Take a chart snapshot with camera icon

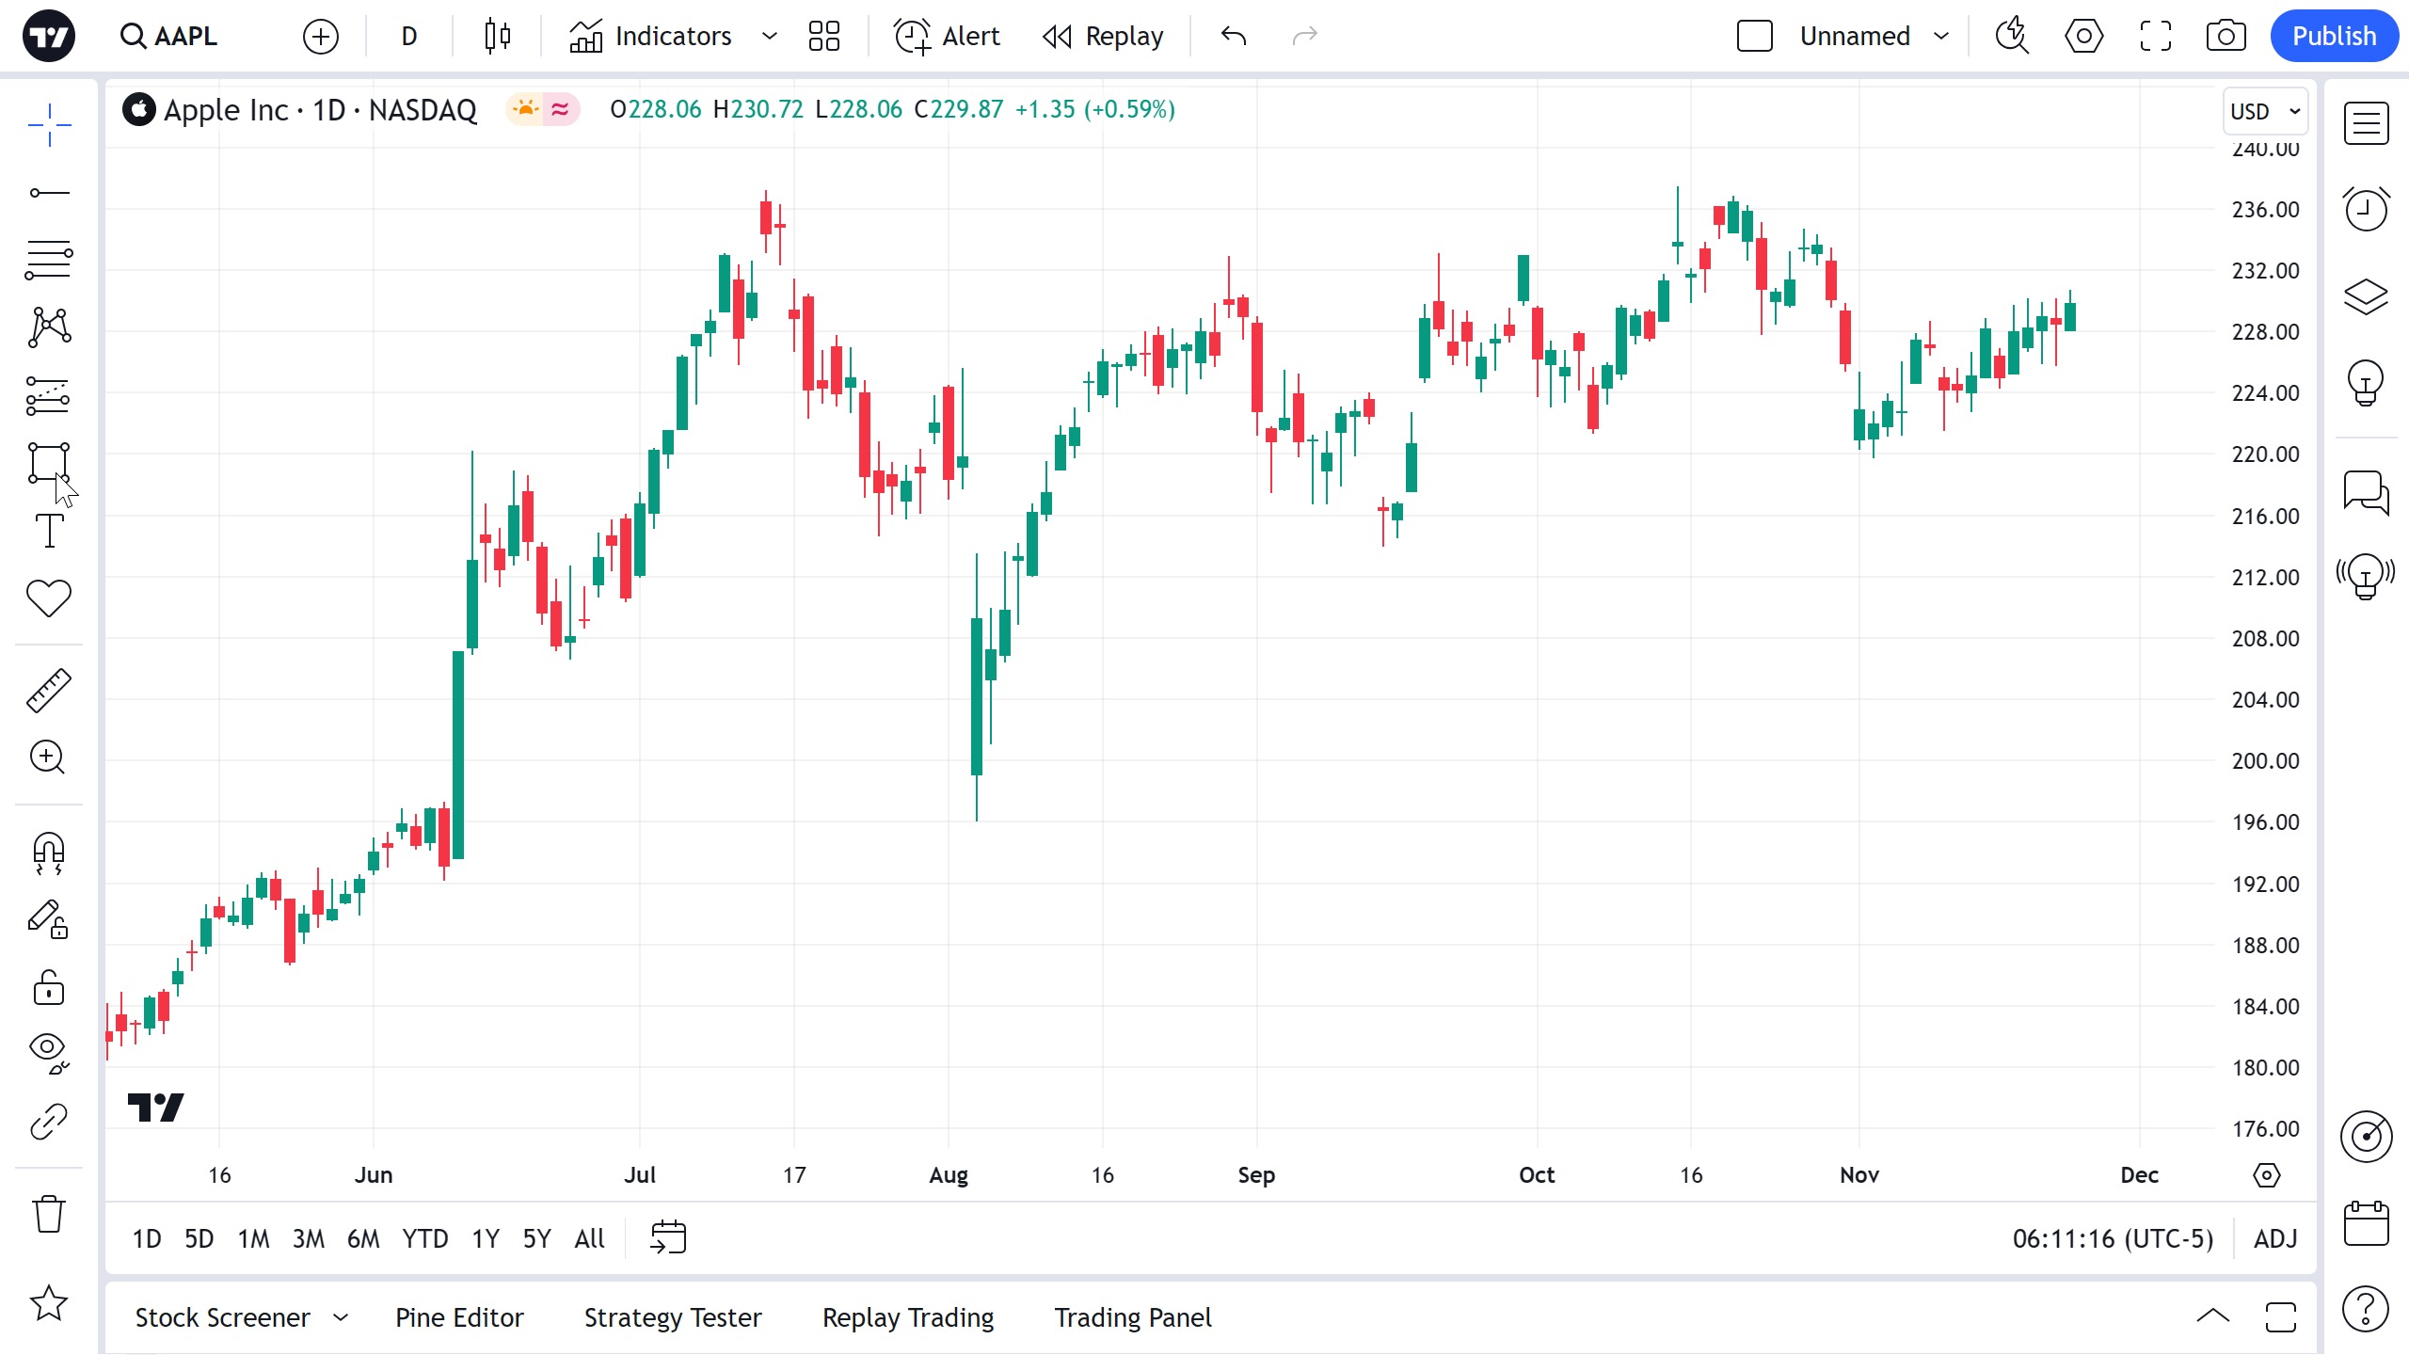tap(2226, 37)
